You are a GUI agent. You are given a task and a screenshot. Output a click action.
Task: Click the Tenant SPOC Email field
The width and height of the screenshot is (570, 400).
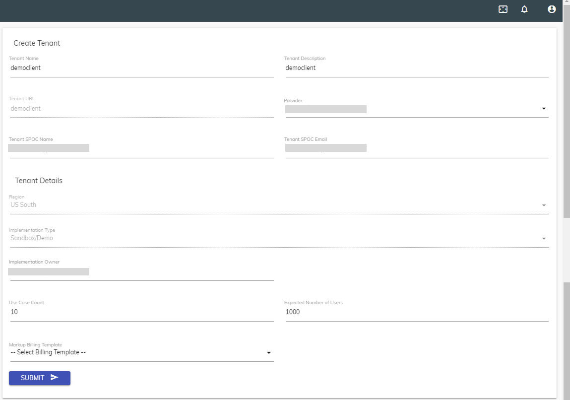coord(417,148)
